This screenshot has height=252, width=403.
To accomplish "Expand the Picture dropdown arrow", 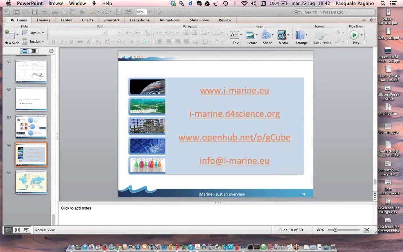I will [256, 35].
